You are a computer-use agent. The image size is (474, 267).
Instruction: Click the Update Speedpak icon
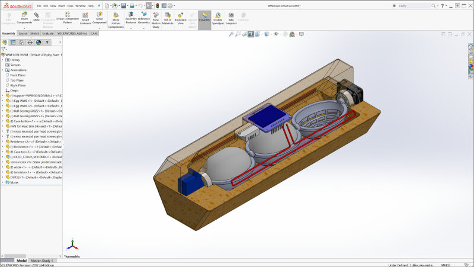218,19
